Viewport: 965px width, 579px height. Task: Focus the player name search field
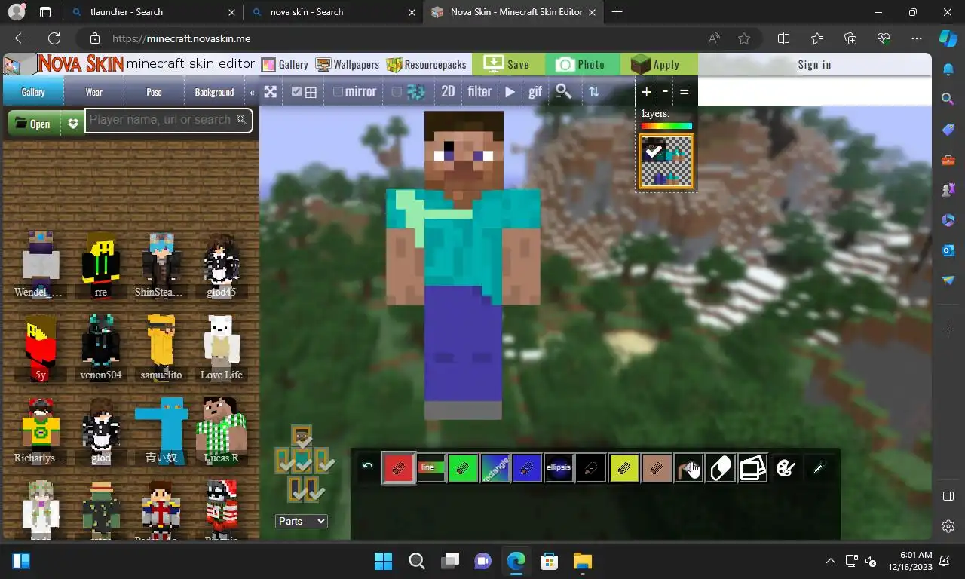(168, 120)
